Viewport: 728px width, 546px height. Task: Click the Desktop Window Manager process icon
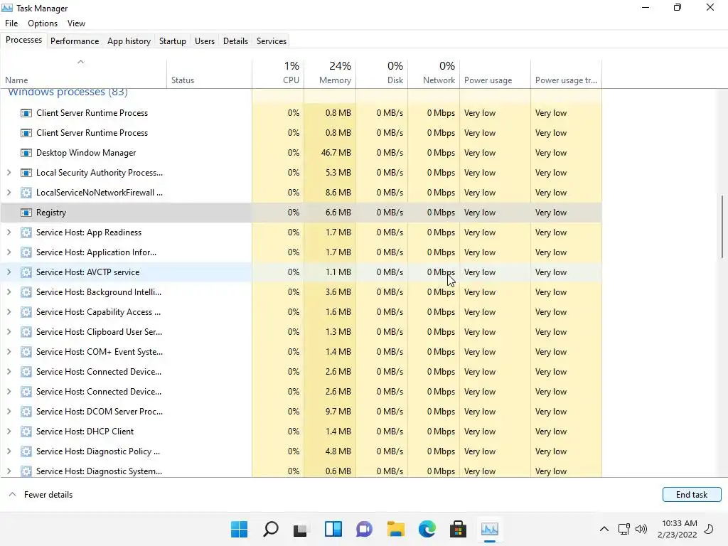coord(26,153)
